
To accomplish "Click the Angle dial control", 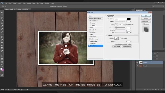I will coord(116,25).
